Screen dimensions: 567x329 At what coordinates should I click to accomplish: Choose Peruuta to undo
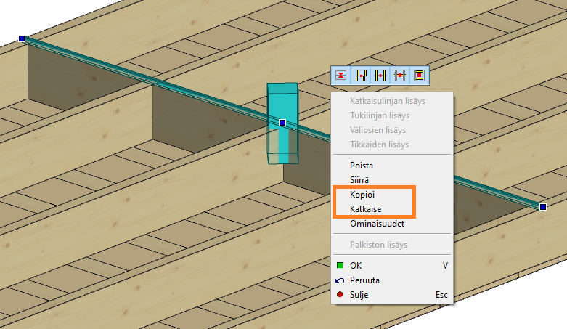click(x=364, y=280)
